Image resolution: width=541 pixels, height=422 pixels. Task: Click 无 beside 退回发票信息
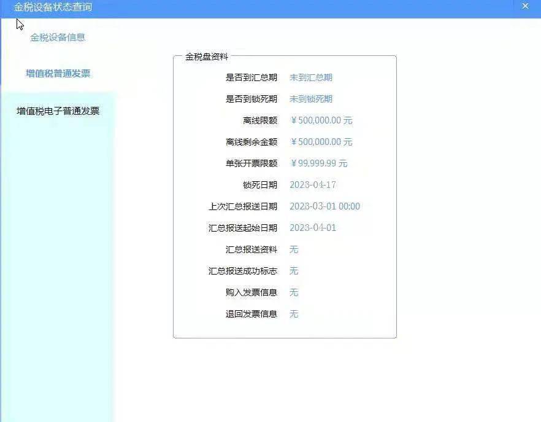[x=293, y=314]
